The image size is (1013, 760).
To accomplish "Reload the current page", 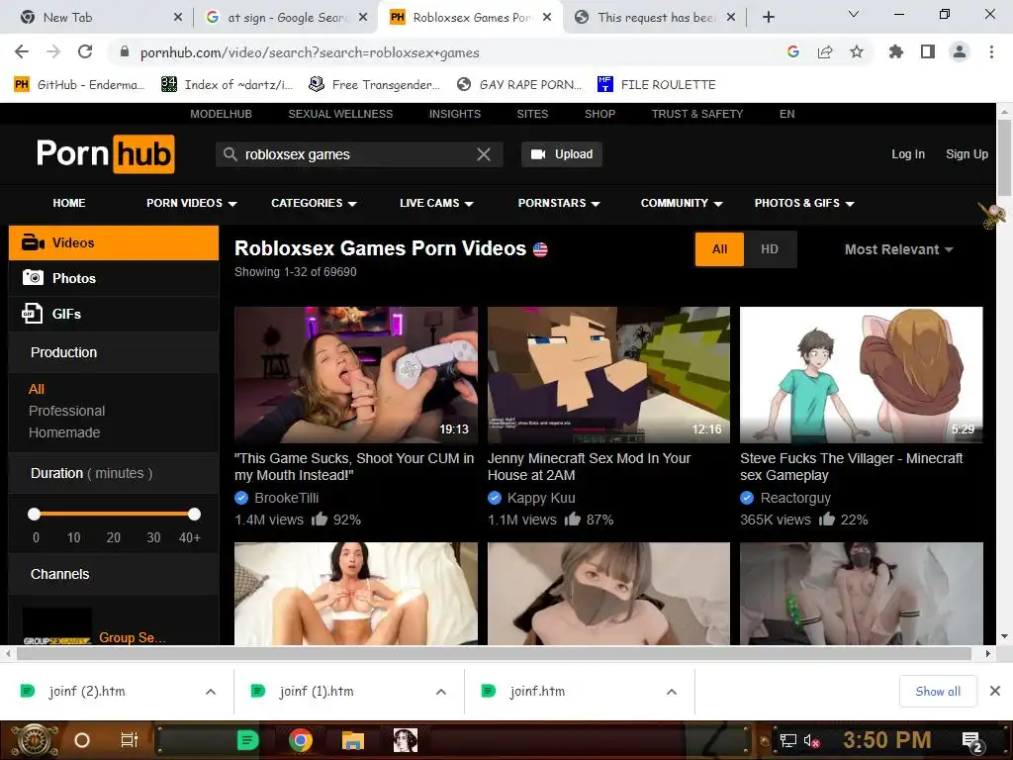I will 85,52.
